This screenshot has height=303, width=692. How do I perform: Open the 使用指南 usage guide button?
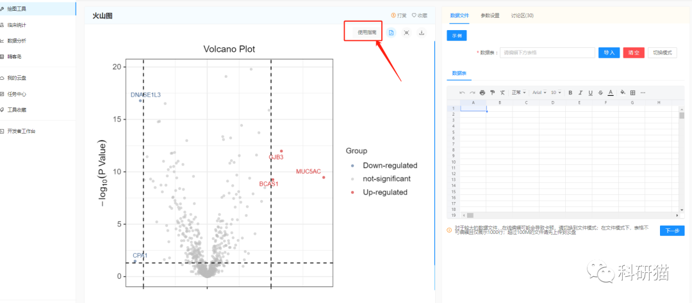pyautogui.click(x=367, y=32)
